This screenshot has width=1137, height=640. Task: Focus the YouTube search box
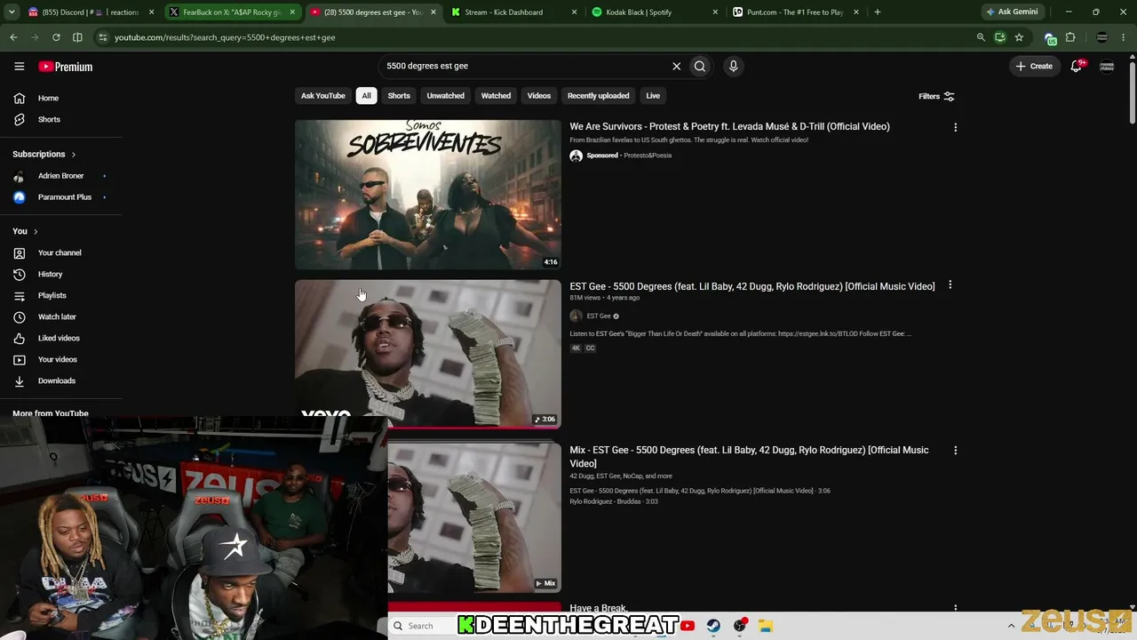[x=524, y=66]
